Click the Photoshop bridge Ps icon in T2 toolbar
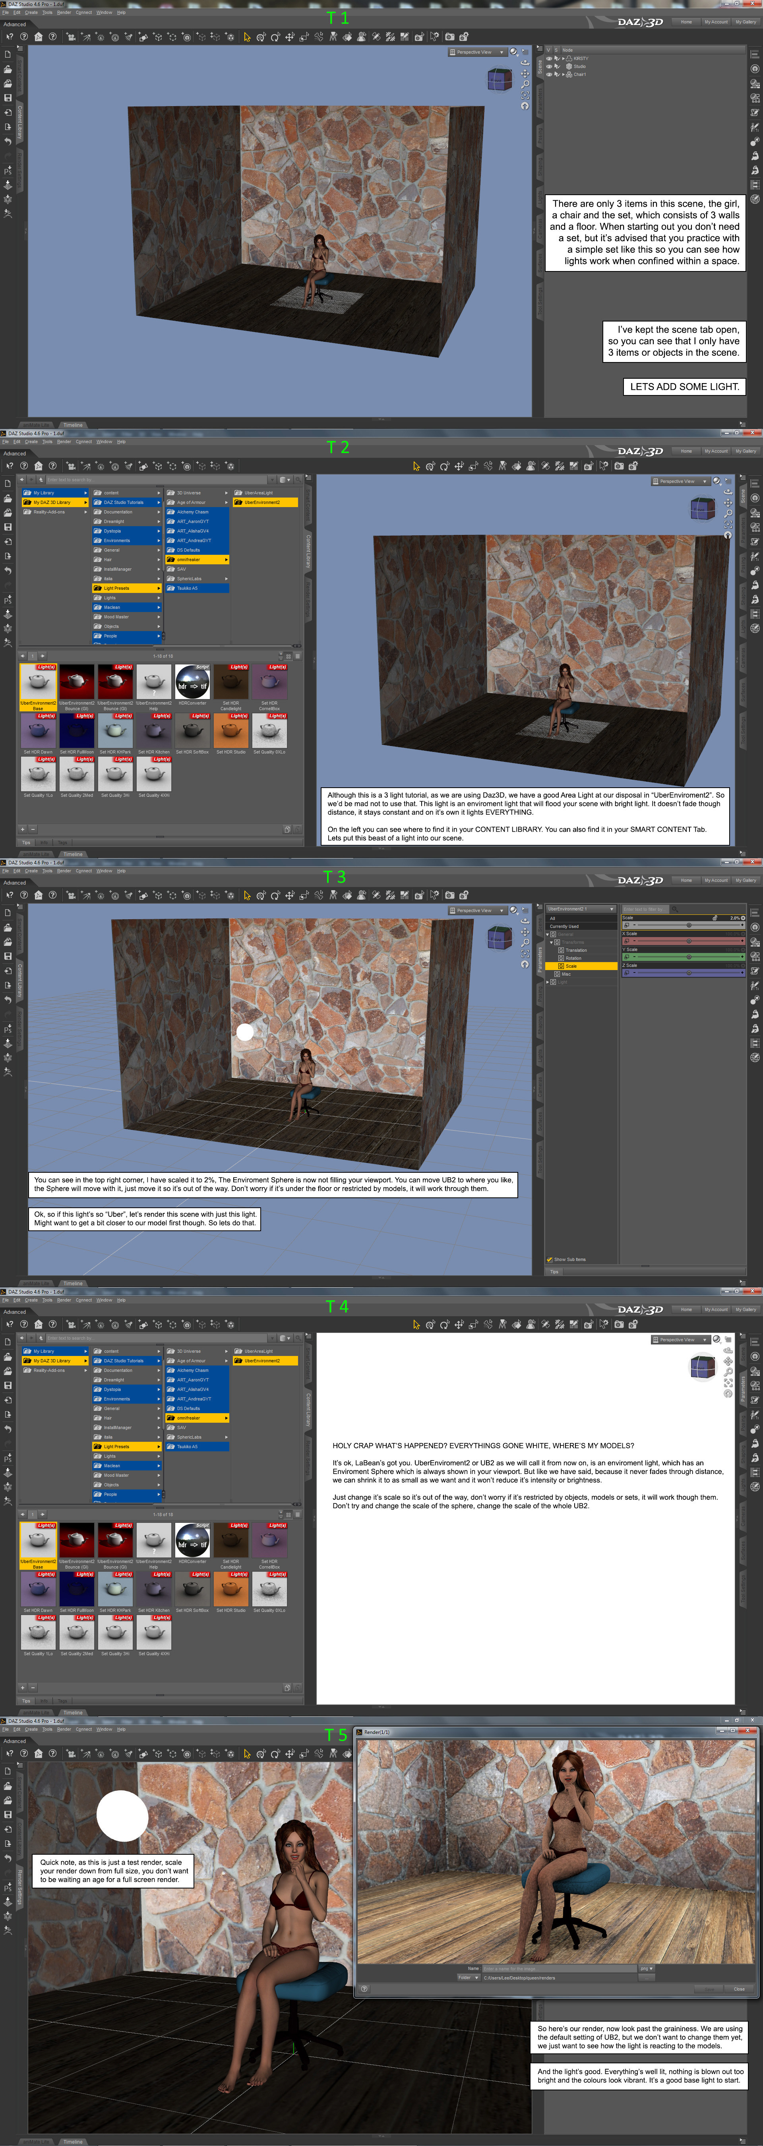 (8, 600)
